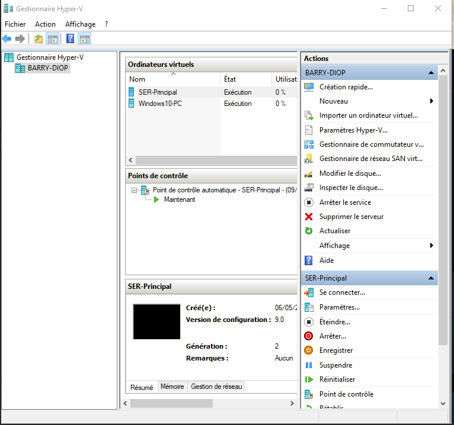This screenshot has height=425, width=454.
Task: Click the Gestionnaire de réseau SAN icon
Action: click(309, 159)
